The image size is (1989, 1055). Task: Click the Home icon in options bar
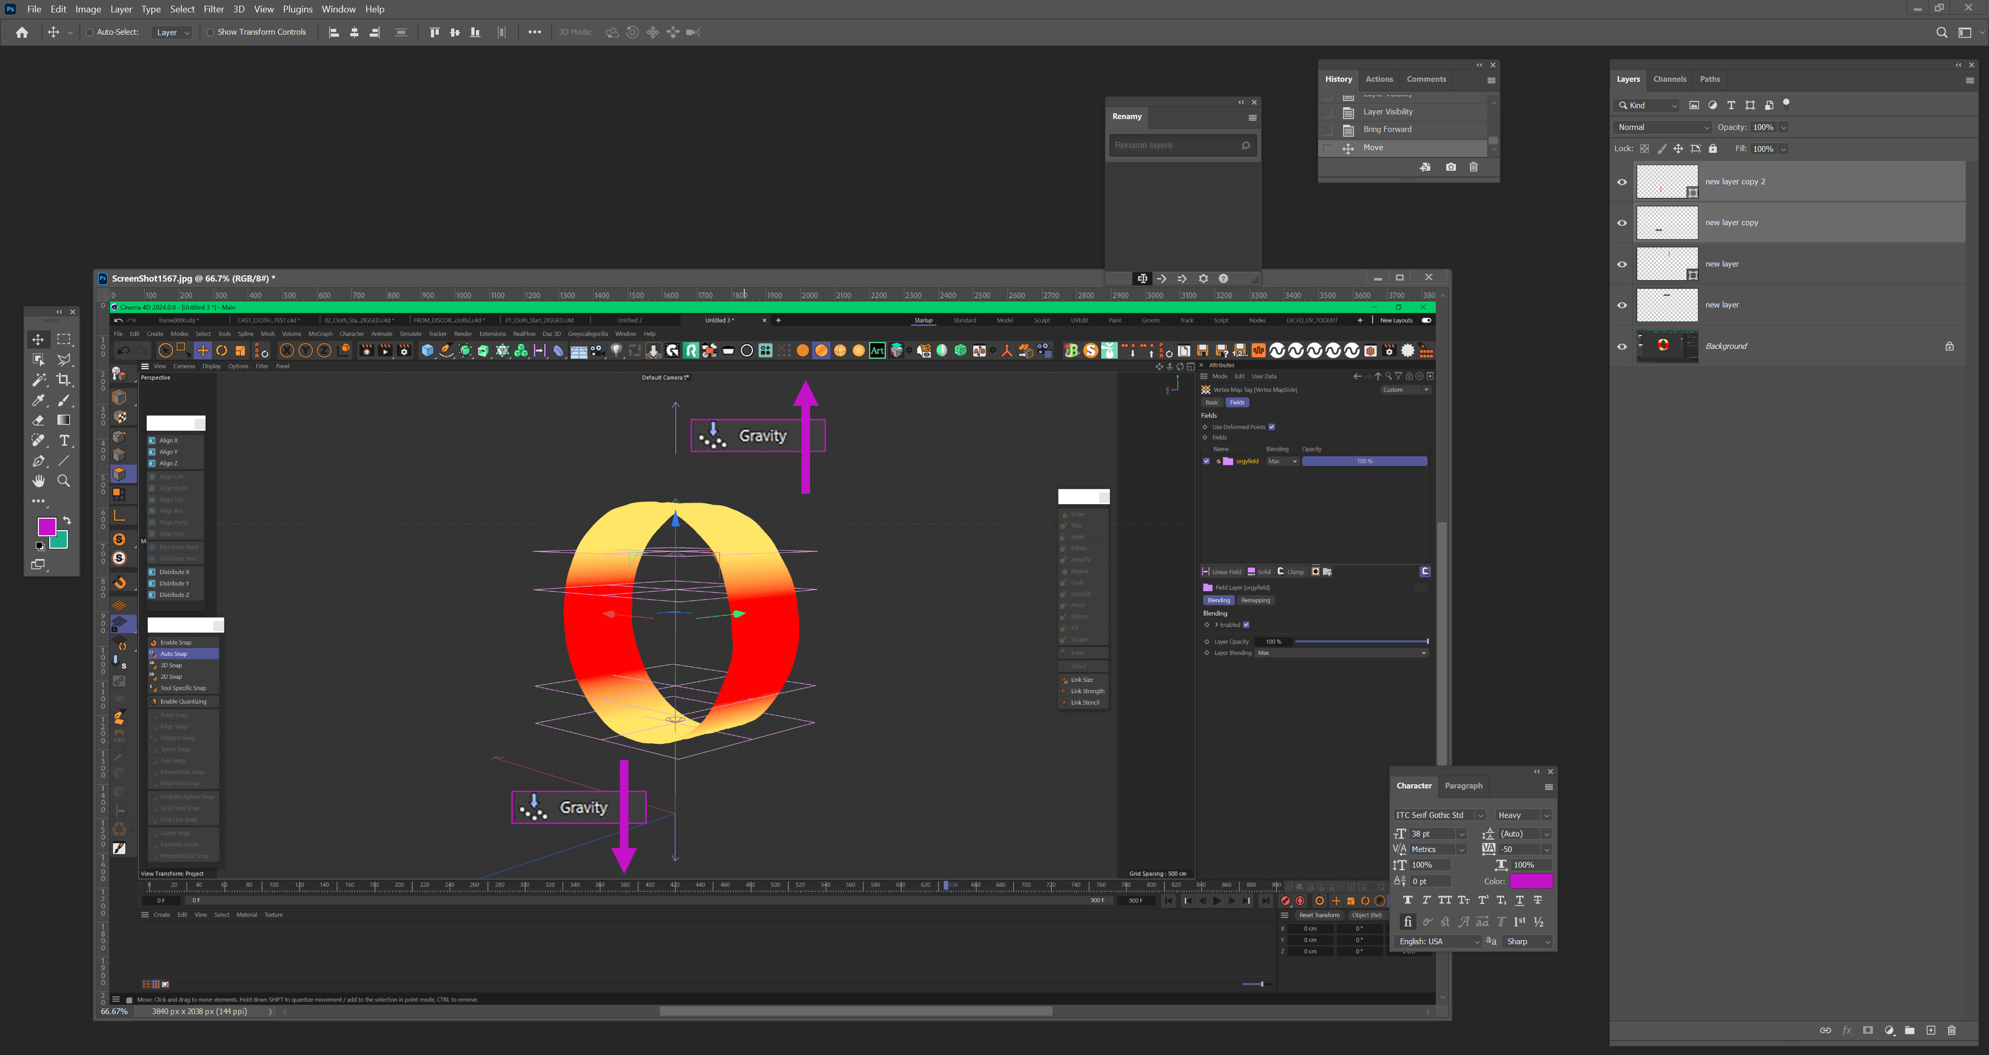click(x=22, y=33)
